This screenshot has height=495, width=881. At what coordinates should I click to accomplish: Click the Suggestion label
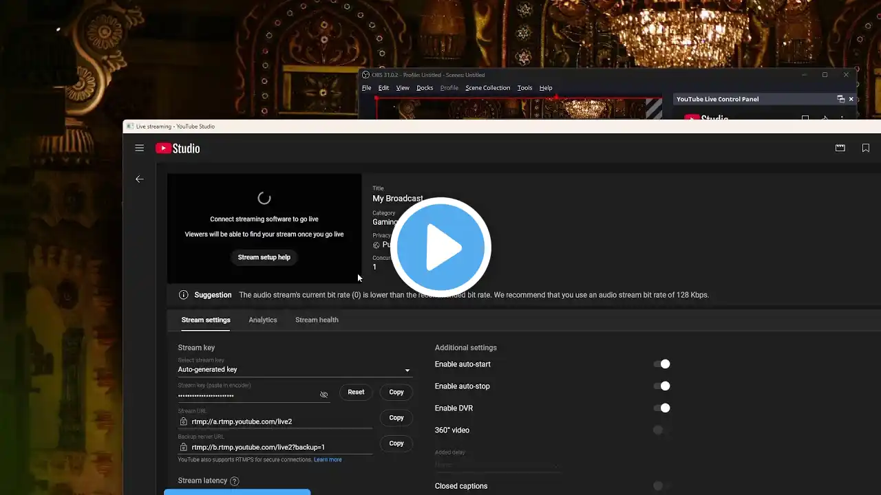213,295
